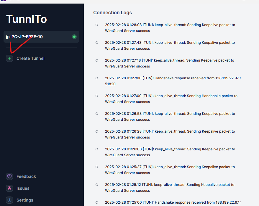Screen dimensions: 259x206
Task: Select the 01:27:18 Keepalive log entry
Action: coord(170,63)
